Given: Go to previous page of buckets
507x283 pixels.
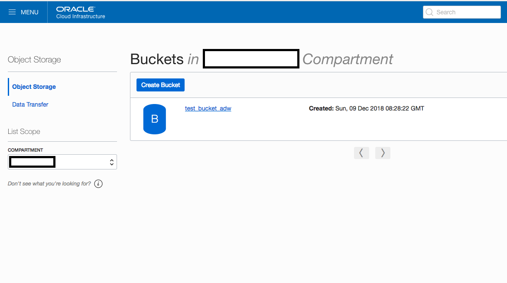Looking at the screenshot, I should coord(361,153).
